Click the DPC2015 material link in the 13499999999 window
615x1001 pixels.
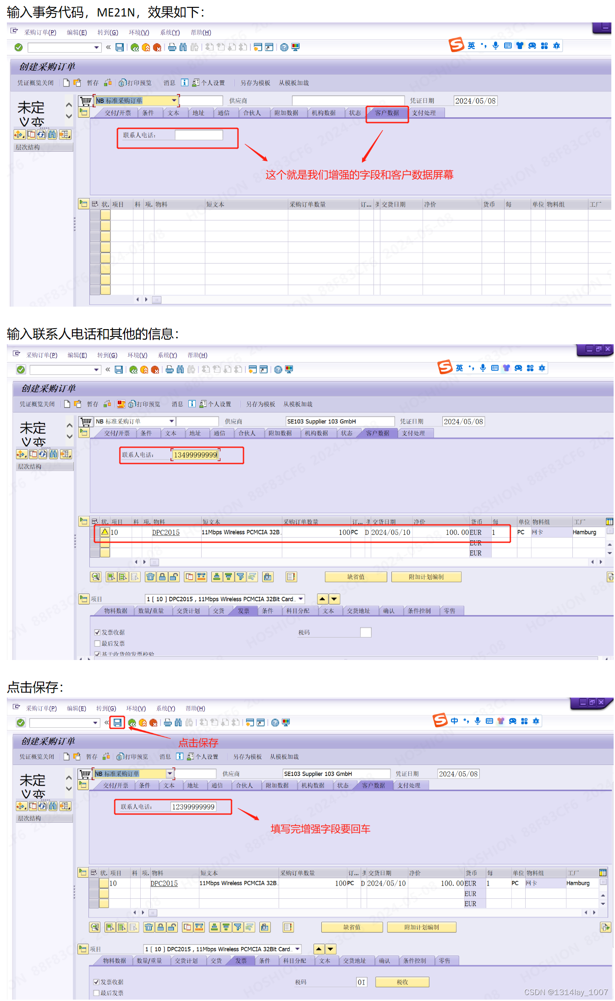[x=166, y=533]
